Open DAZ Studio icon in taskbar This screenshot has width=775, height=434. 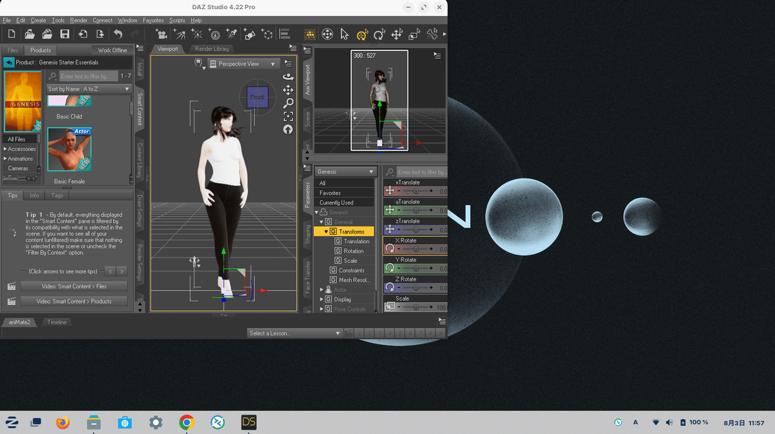coord(249,422)
